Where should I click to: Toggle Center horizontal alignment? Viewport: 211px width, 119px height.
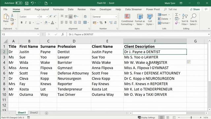pyautogui.click(x=66, y=22)
